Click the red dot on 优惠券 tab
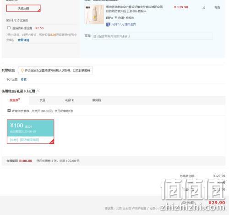 19,99
